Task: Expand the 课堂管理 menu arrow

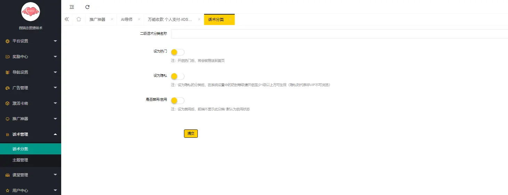Action: click(55, 175)
